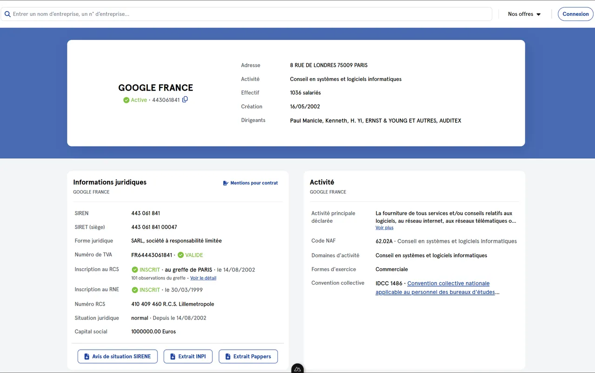Click the Informations juridiques heading
This screenshot has width=595, height=373.
(x=110, y=182)
